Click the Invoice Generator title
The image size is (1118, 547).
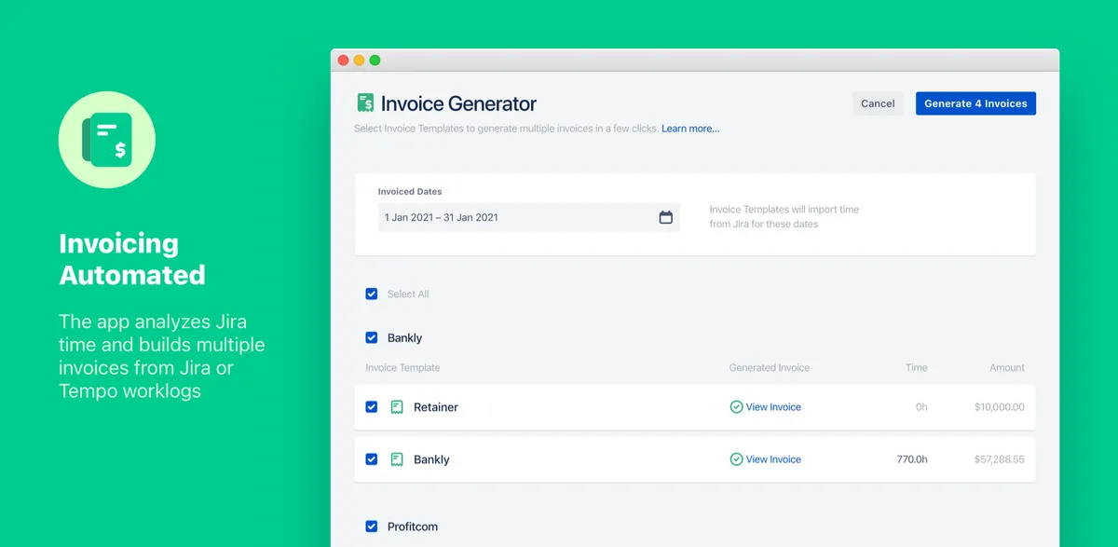click(458, 103)
